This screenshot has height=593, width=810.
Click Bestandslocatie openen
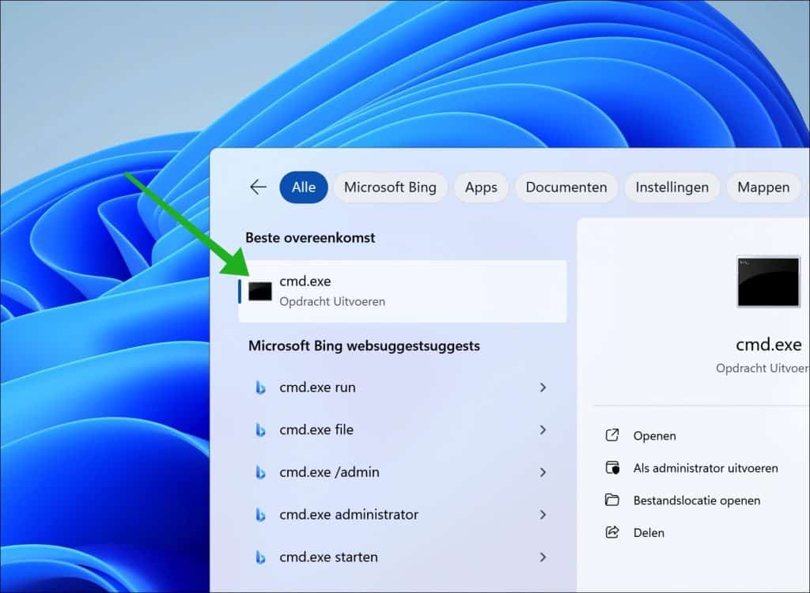[697, 500]
